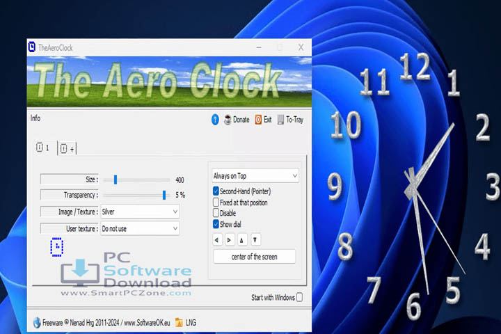Enable Start with Windows checkbox

click(x=299, y=297)
